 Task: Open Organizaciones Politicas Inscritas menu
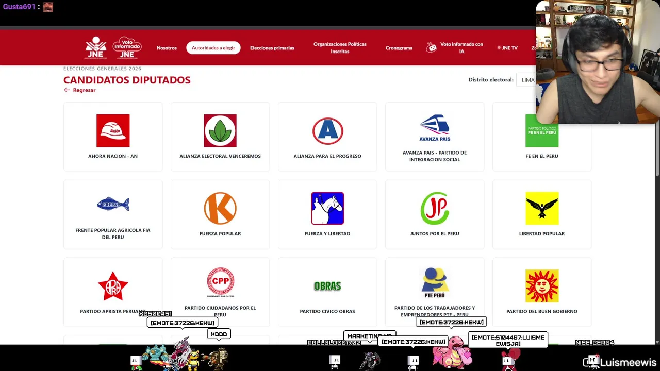(340, 48)
